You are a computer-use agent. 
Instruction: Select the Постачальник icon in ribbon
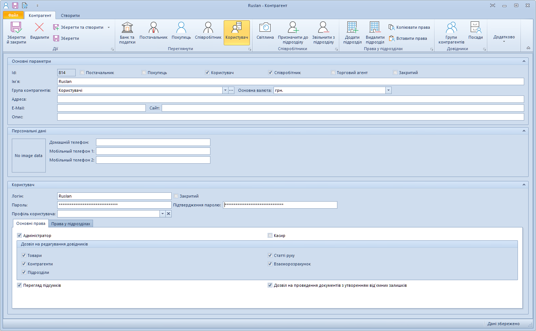tap(153, 32)
